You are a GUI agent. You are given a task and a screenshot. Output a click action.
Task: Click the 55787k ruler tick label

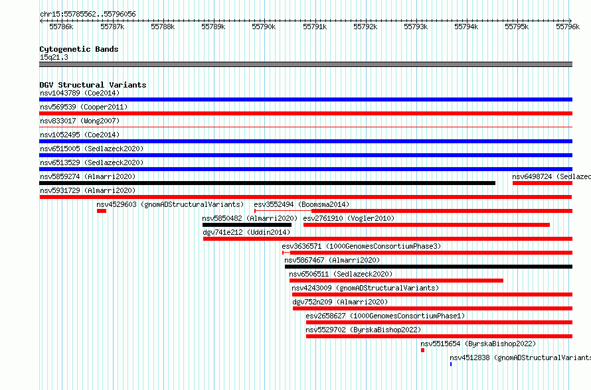112,27
